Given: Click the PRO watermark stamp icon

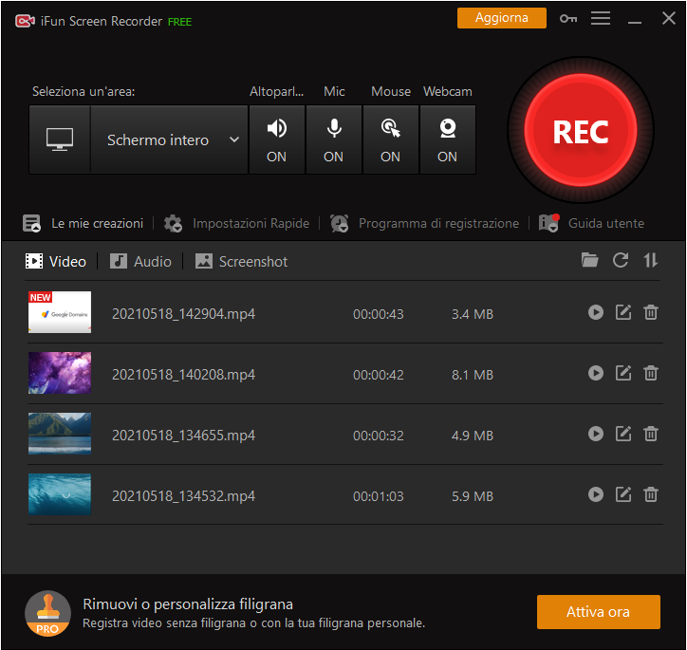Looking at the screenshot, I should click(47, 613).
